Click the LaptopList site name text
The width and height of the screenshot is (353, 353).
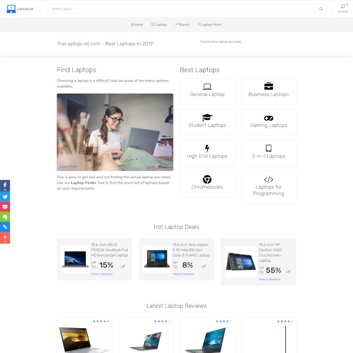[x=25, y=9]
